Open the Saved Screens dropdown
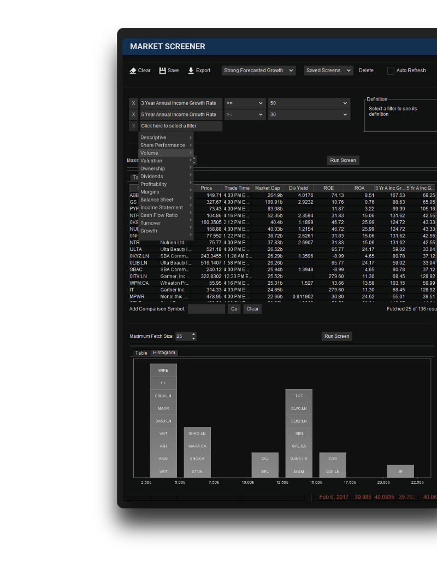The width and height of the screenshot is (437, 581). tap(328, 71)
